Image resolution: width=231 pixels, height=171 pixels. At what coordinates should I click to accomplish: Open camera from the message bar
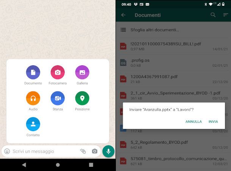tap(95, 151)
